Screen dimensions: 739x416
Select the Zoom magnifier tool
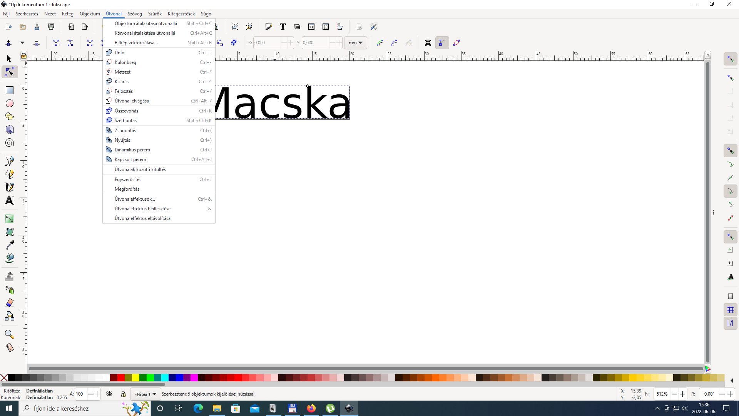coord(10,334)
